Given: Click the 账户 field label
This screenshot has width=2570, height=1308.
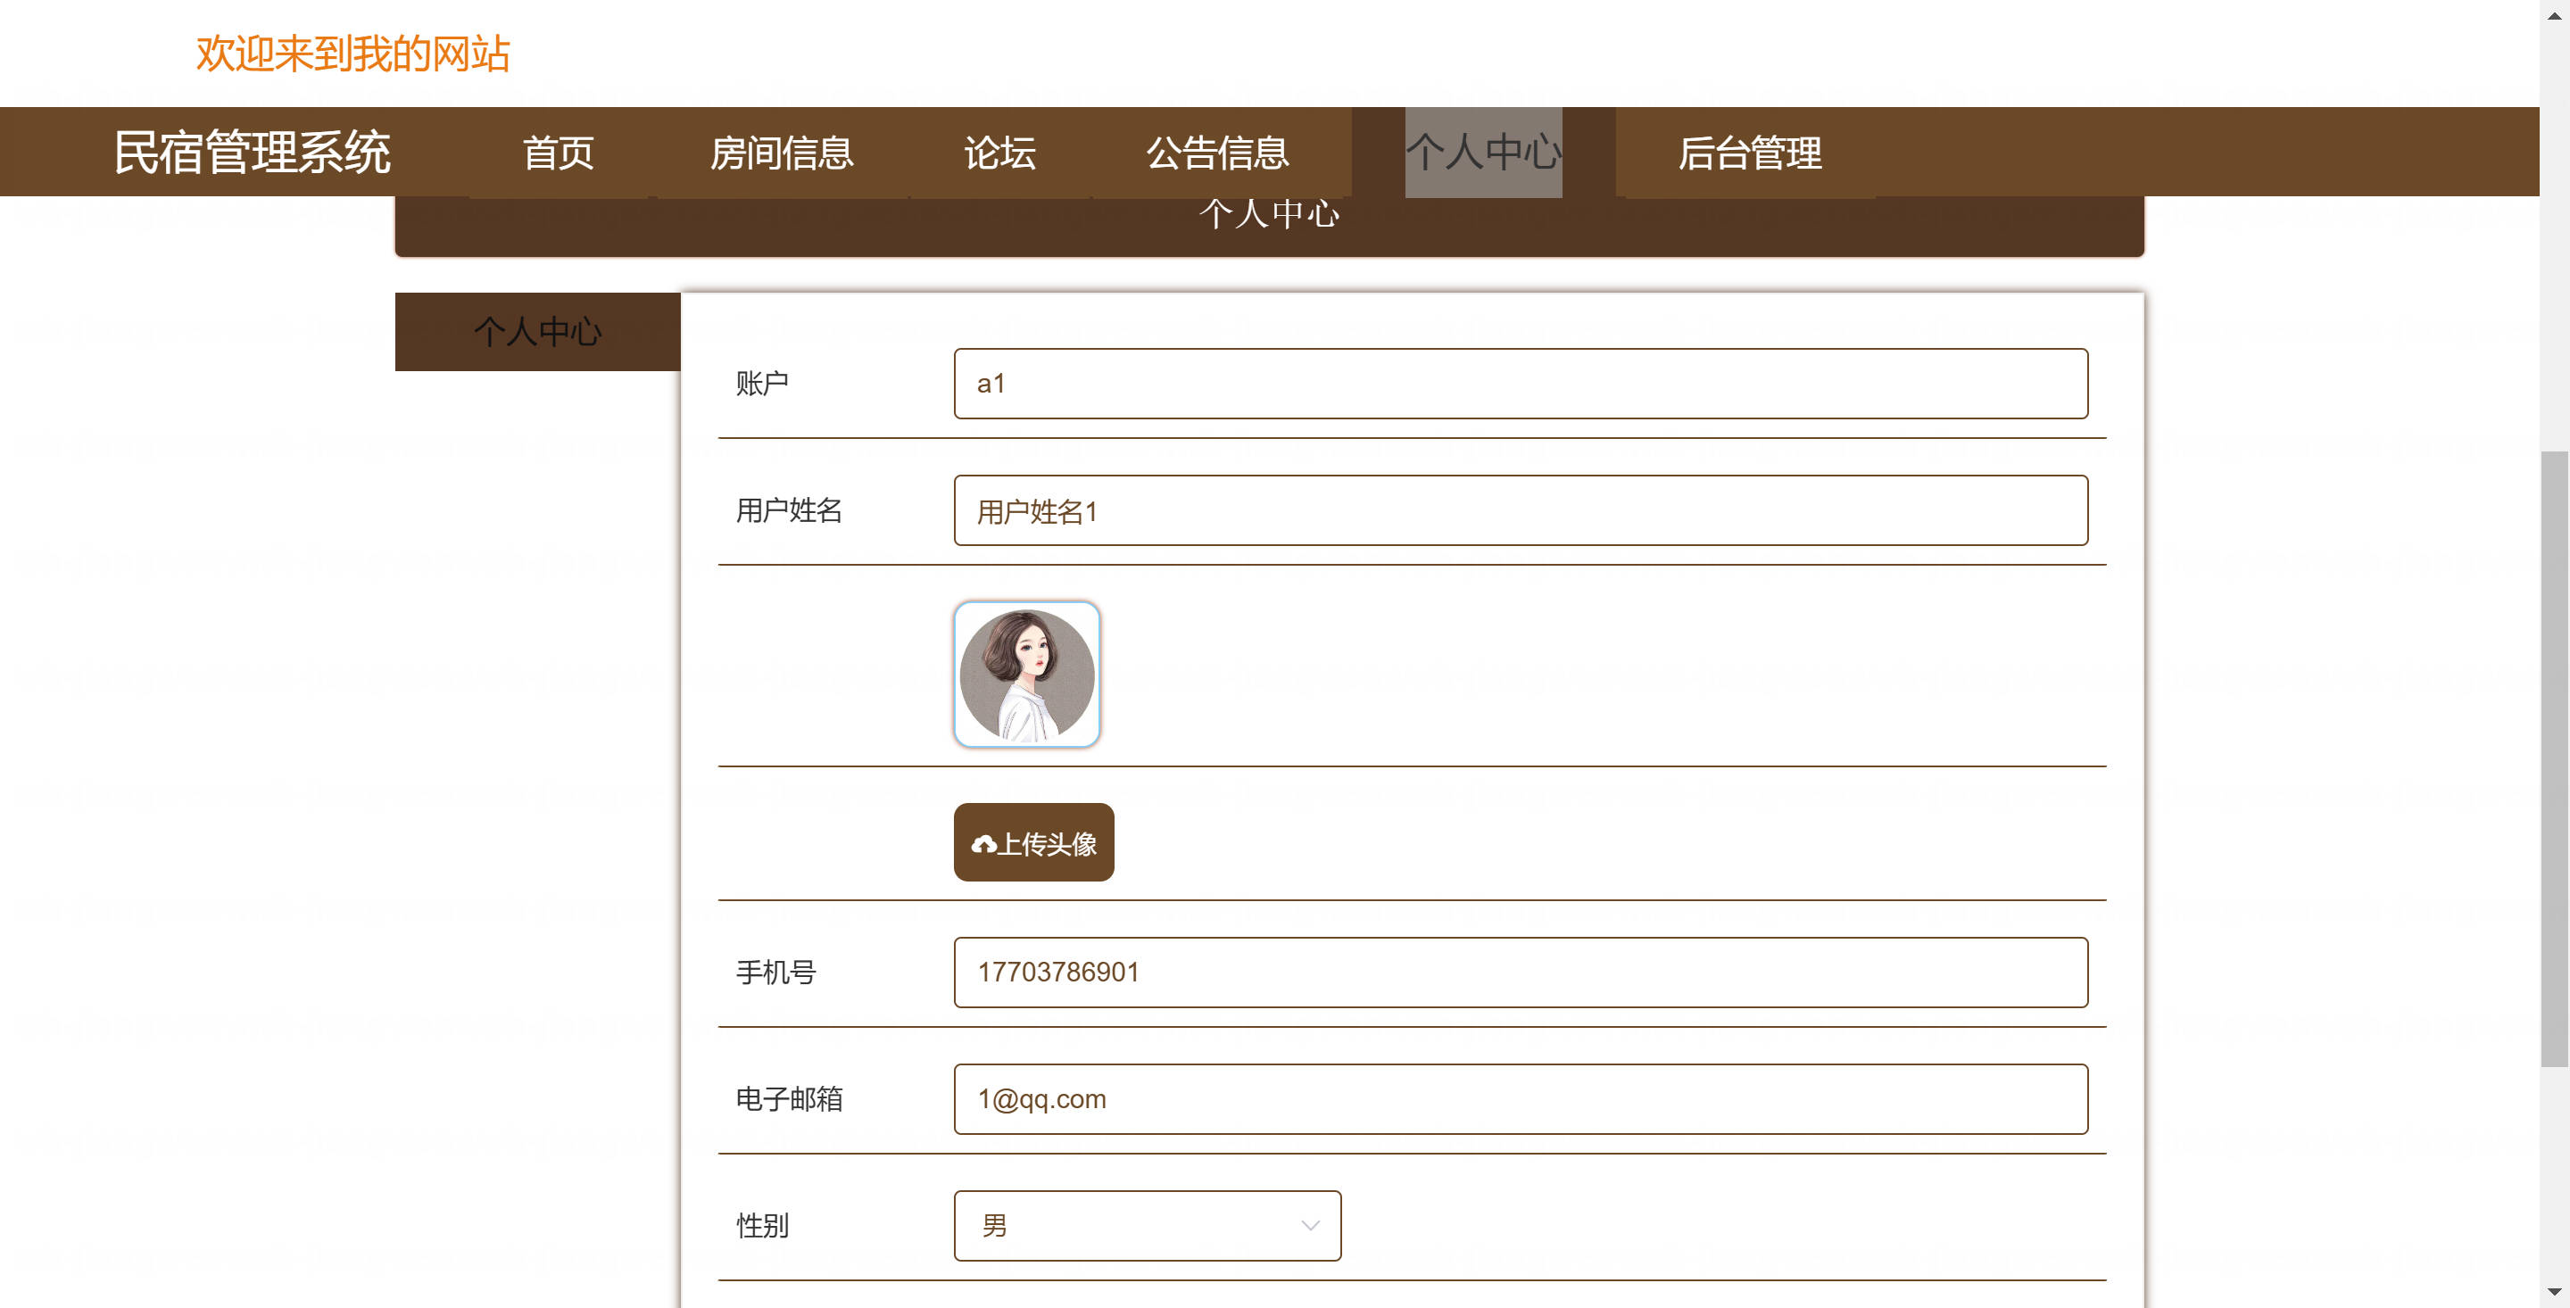Looking at the screenshot, I should [x=762, y=383].
